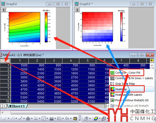
Task: Switch to the MSheet1 tab
Action: (x=17, y=106)
